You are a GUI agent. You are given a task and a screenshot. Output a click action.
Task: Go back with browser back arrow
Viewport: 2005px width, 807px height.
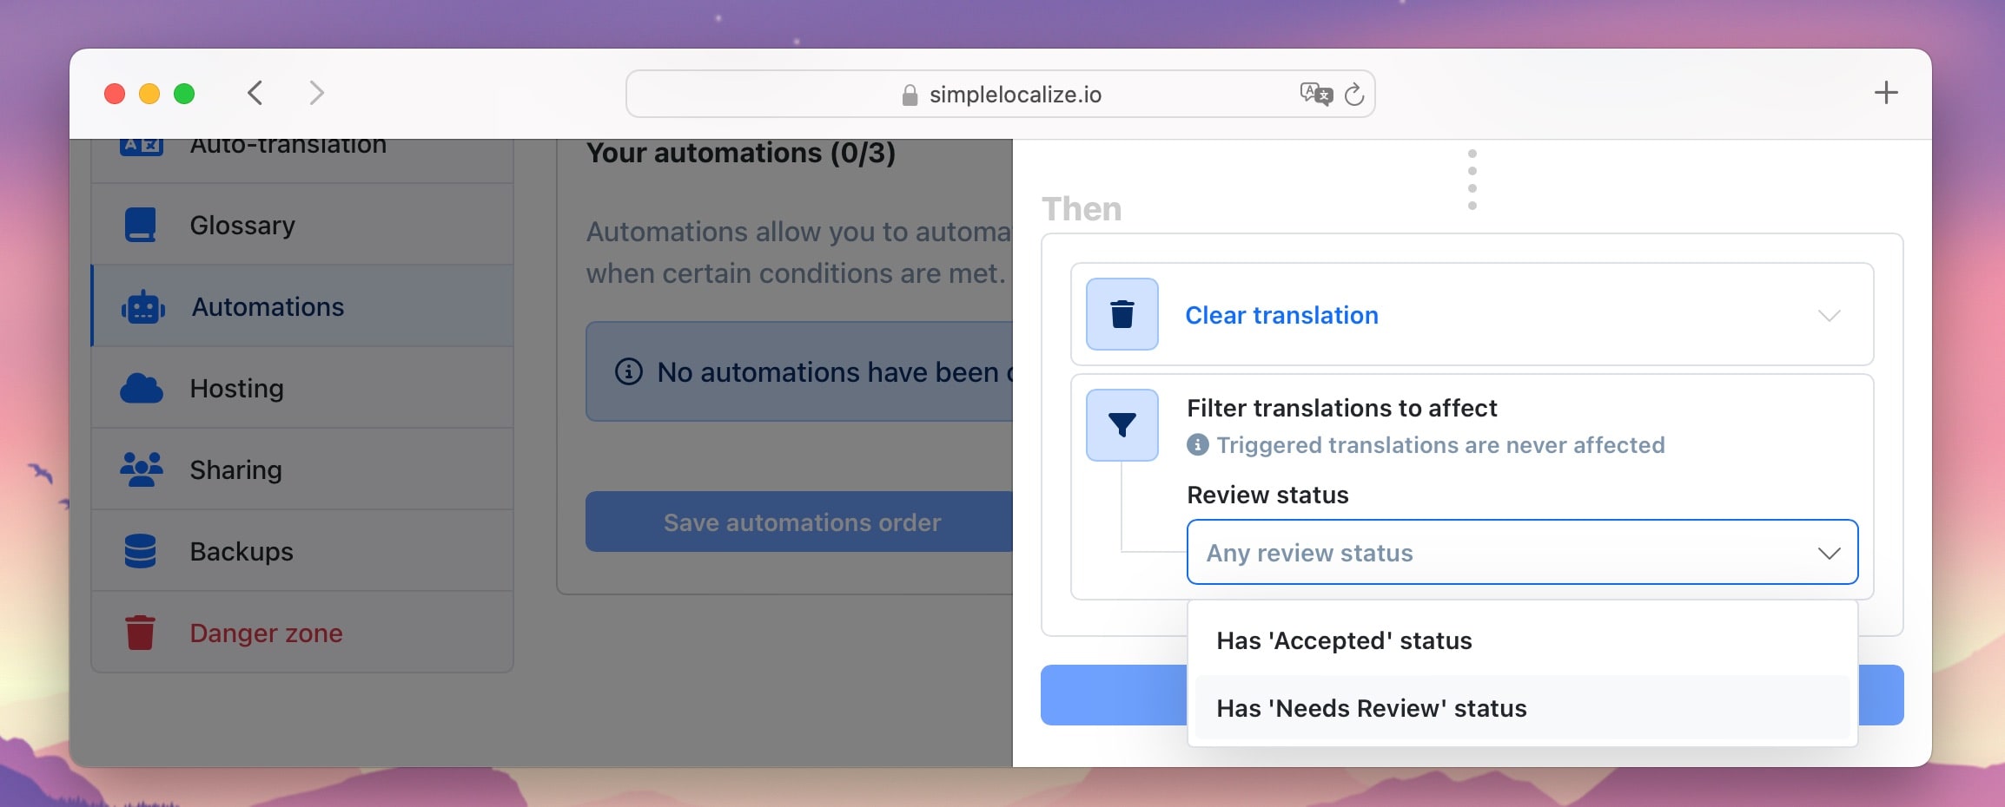[255, 93]
